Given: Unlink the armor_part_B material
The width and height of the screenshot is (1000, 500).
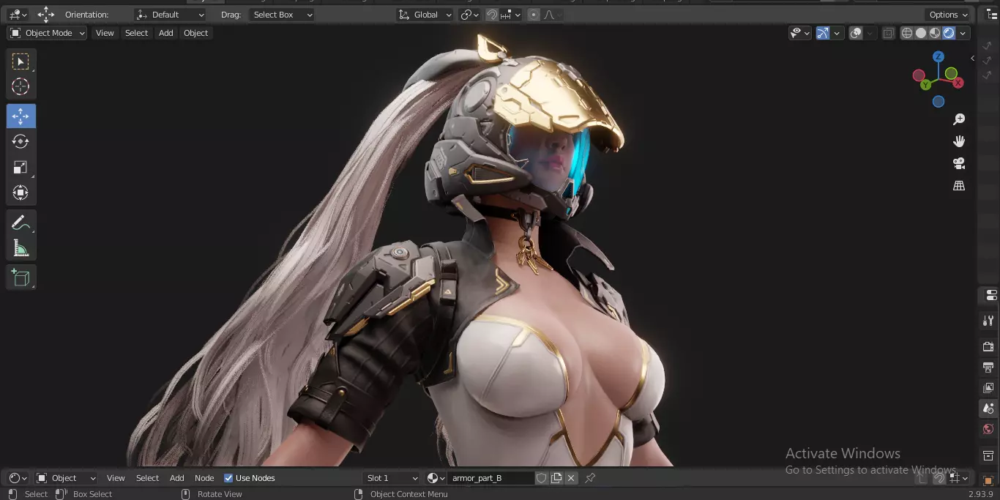Looking at the screenshot, I should tap(571, 478).
